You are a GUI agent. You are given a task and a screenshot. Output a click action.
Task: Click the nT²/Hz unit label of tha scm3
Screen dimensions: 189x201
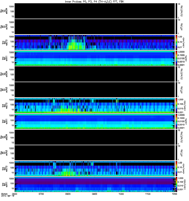point(181,27)
